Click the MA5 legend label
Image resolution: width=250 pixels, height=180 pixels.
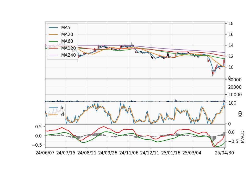point(66,28)
